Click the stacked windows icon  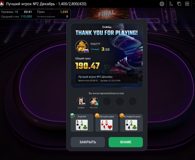(x=179, y=4)
